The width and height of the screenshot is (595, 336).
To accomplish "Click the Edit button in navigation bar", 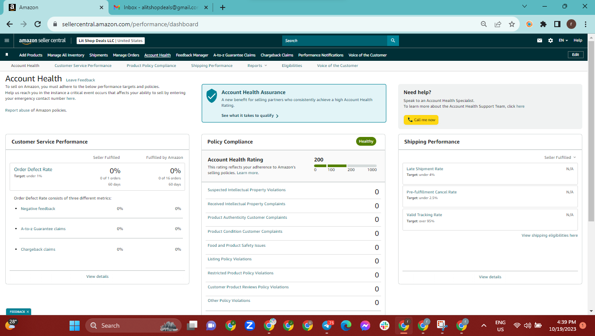I will [x=575, y=55].
